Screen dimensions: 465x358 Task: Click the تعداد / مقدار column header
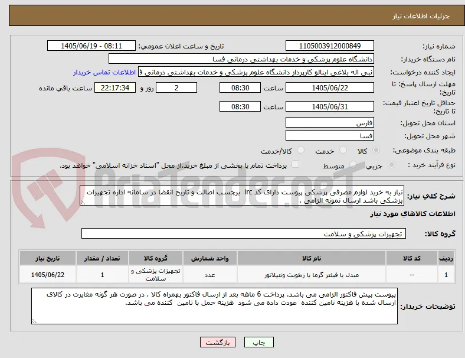(102, 258)
